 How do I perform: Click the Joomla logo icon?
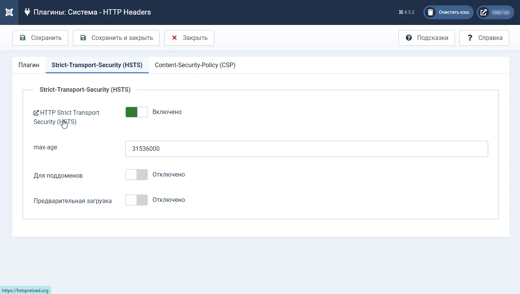[9, 12]
